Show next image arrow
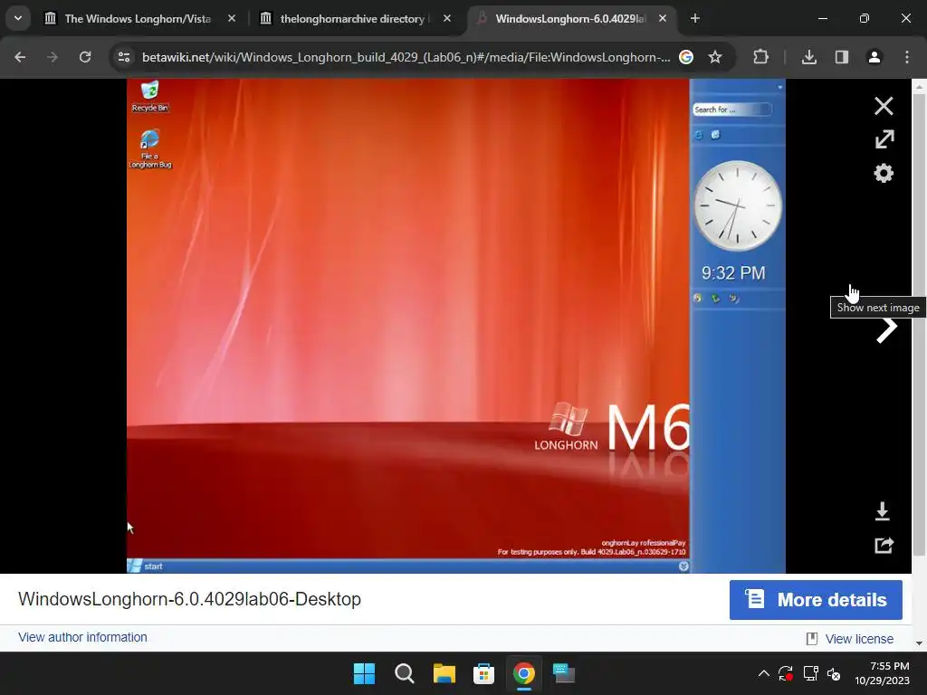The image size is (927, 695). point(886,329)
